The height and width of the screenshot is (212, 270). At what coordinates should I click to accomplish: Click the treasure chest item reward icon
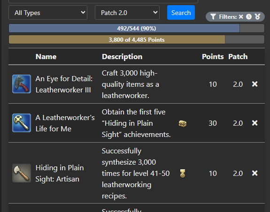tap(183, 123)
